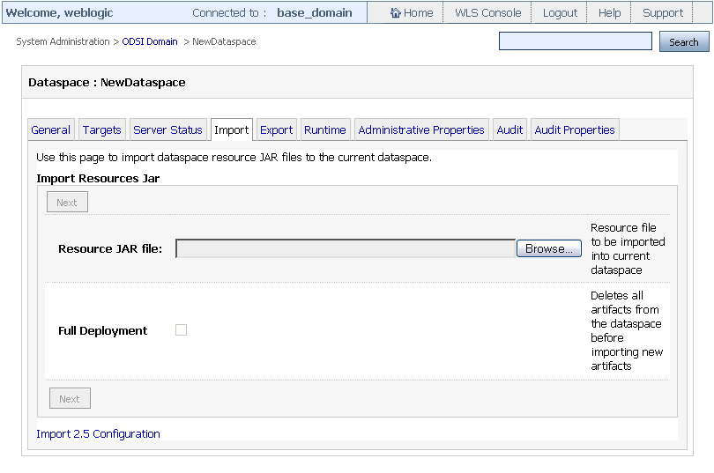714x473 pixels.
Task: Open the WLS Console link
Action: pos(487,12)
